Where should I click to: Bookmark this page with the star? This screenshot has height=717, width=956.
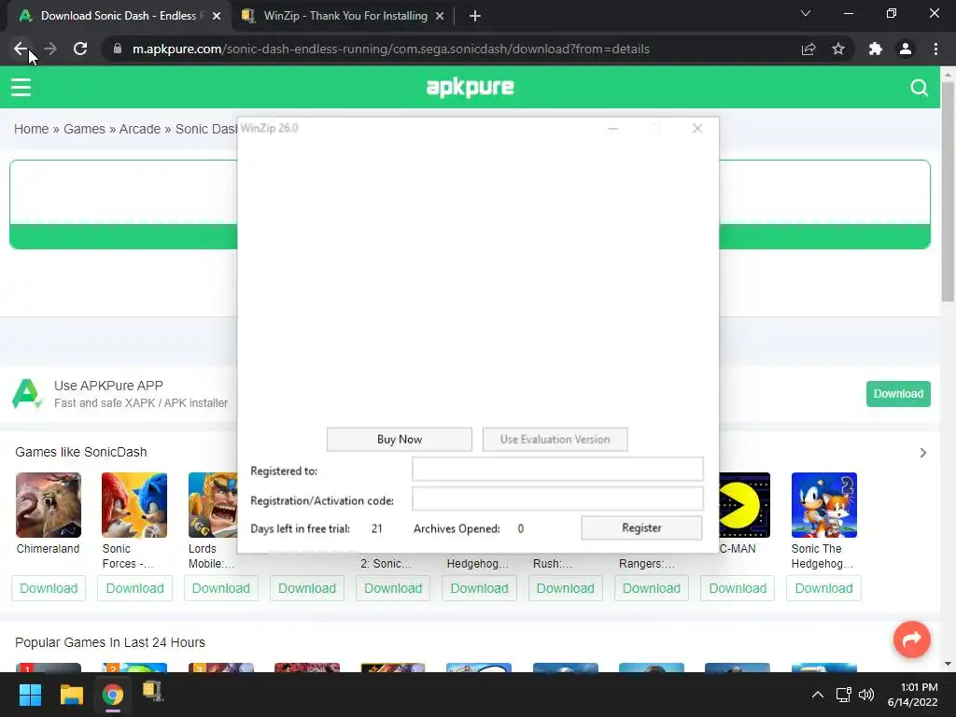point(838,49)
